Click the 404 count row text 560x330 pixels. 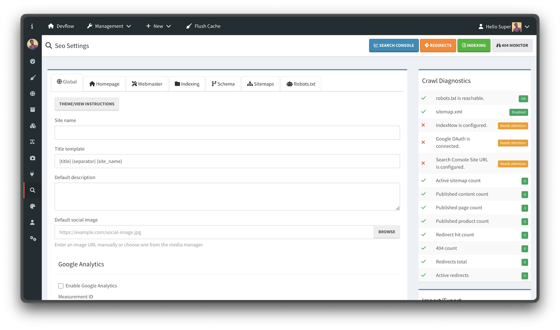pos(447,248)
